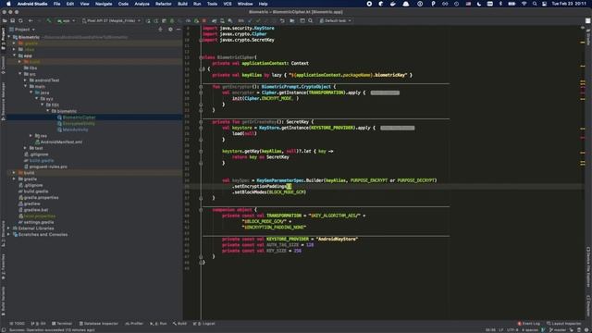The height and width of the screenshot is (333, 592).
Task: Open the Profiler tool window
Action: click(134, 324)
